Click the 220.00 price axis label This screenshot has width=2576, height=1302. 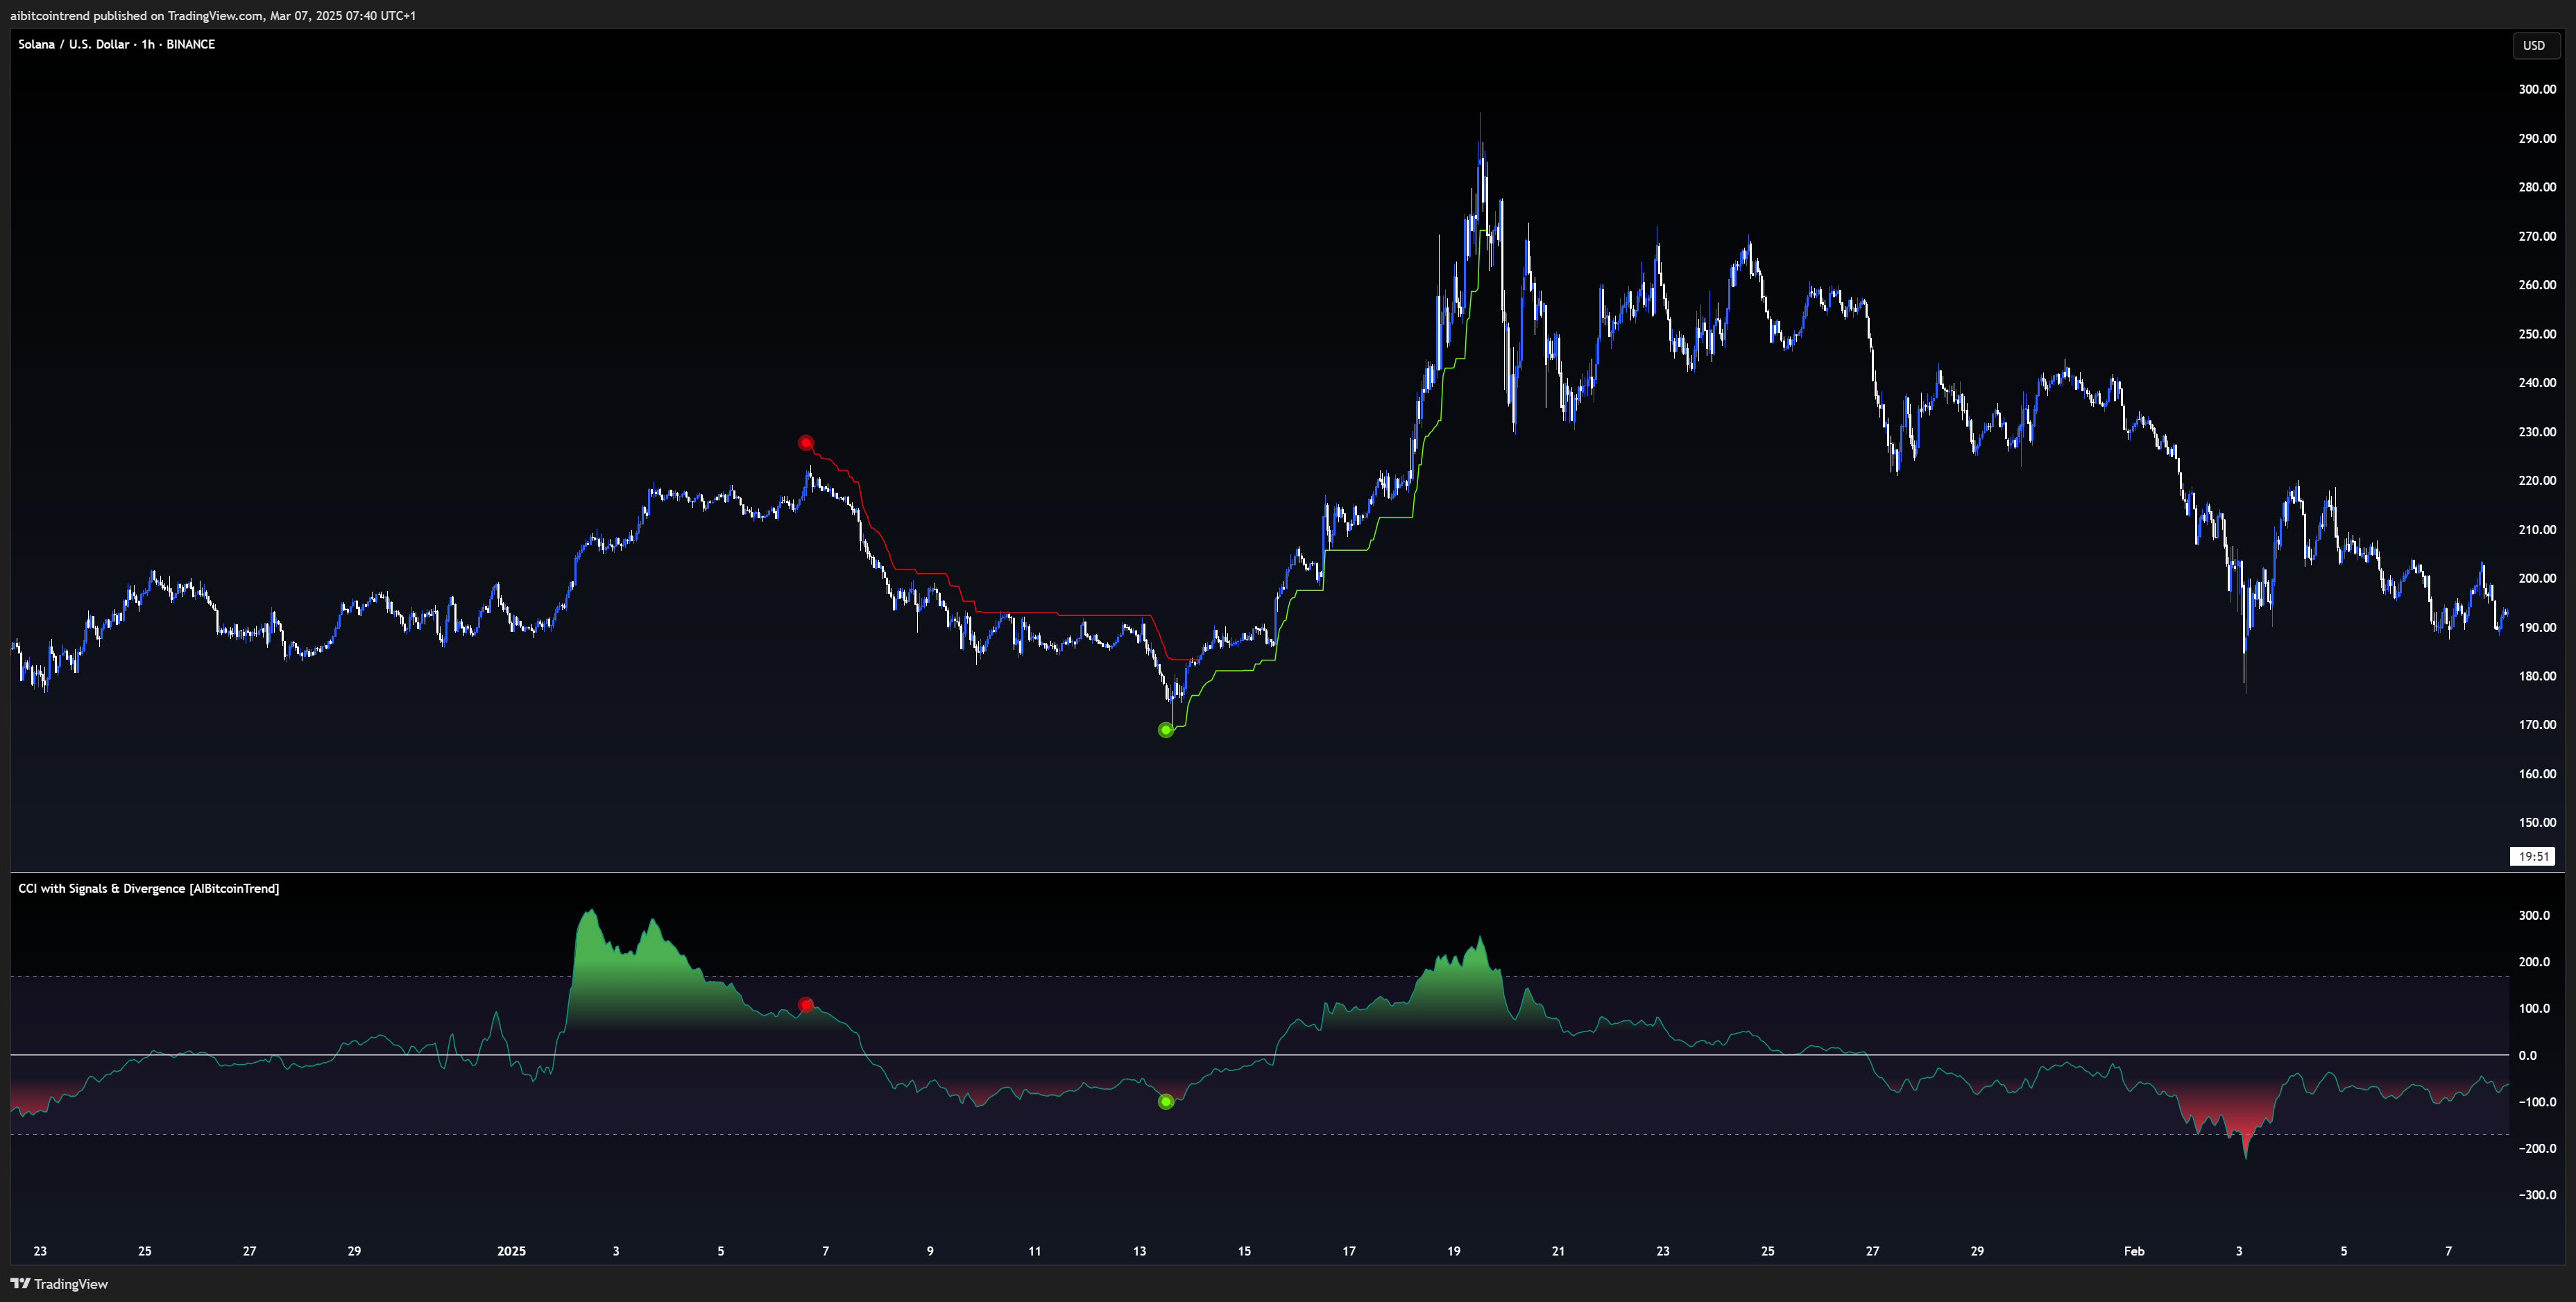(2537, 480)
